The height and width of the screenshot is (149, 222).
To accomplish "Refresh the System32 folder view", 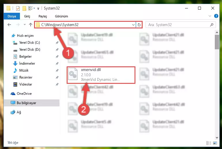I will (x=139, y=25).
